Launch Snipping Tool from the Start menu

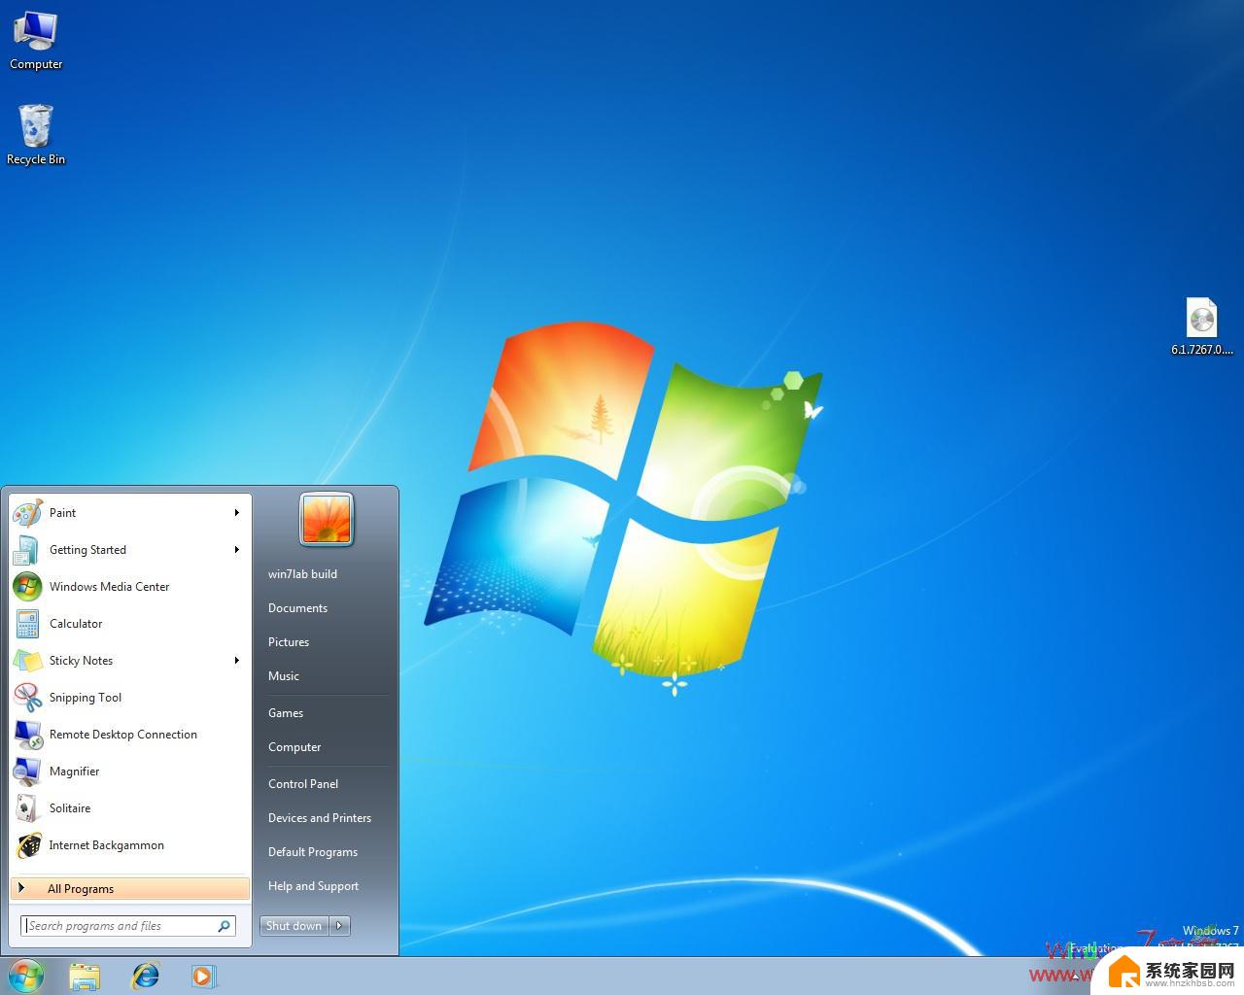click(x=130, y=698)
